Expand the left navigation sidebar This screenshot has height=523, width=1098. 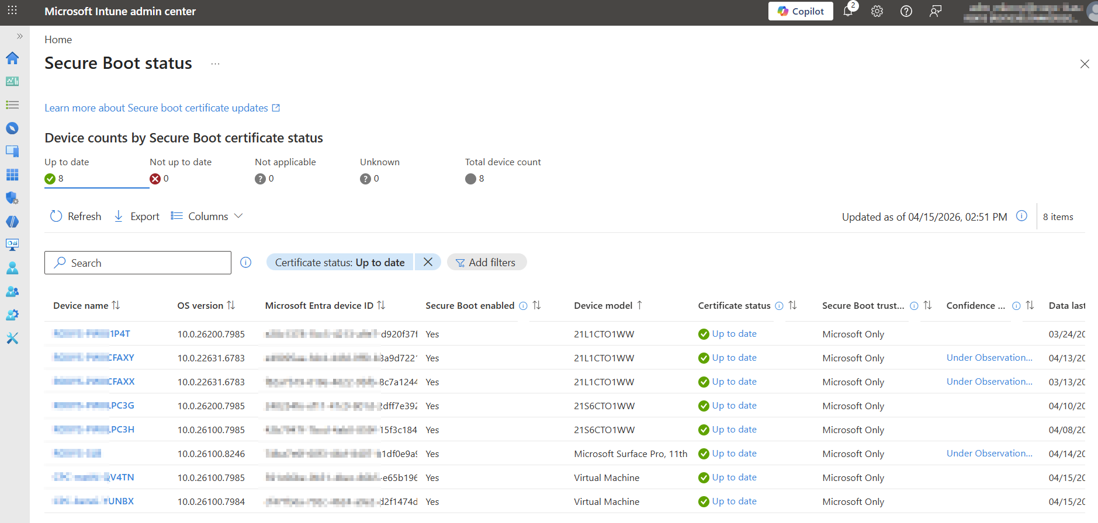(19, 36)
